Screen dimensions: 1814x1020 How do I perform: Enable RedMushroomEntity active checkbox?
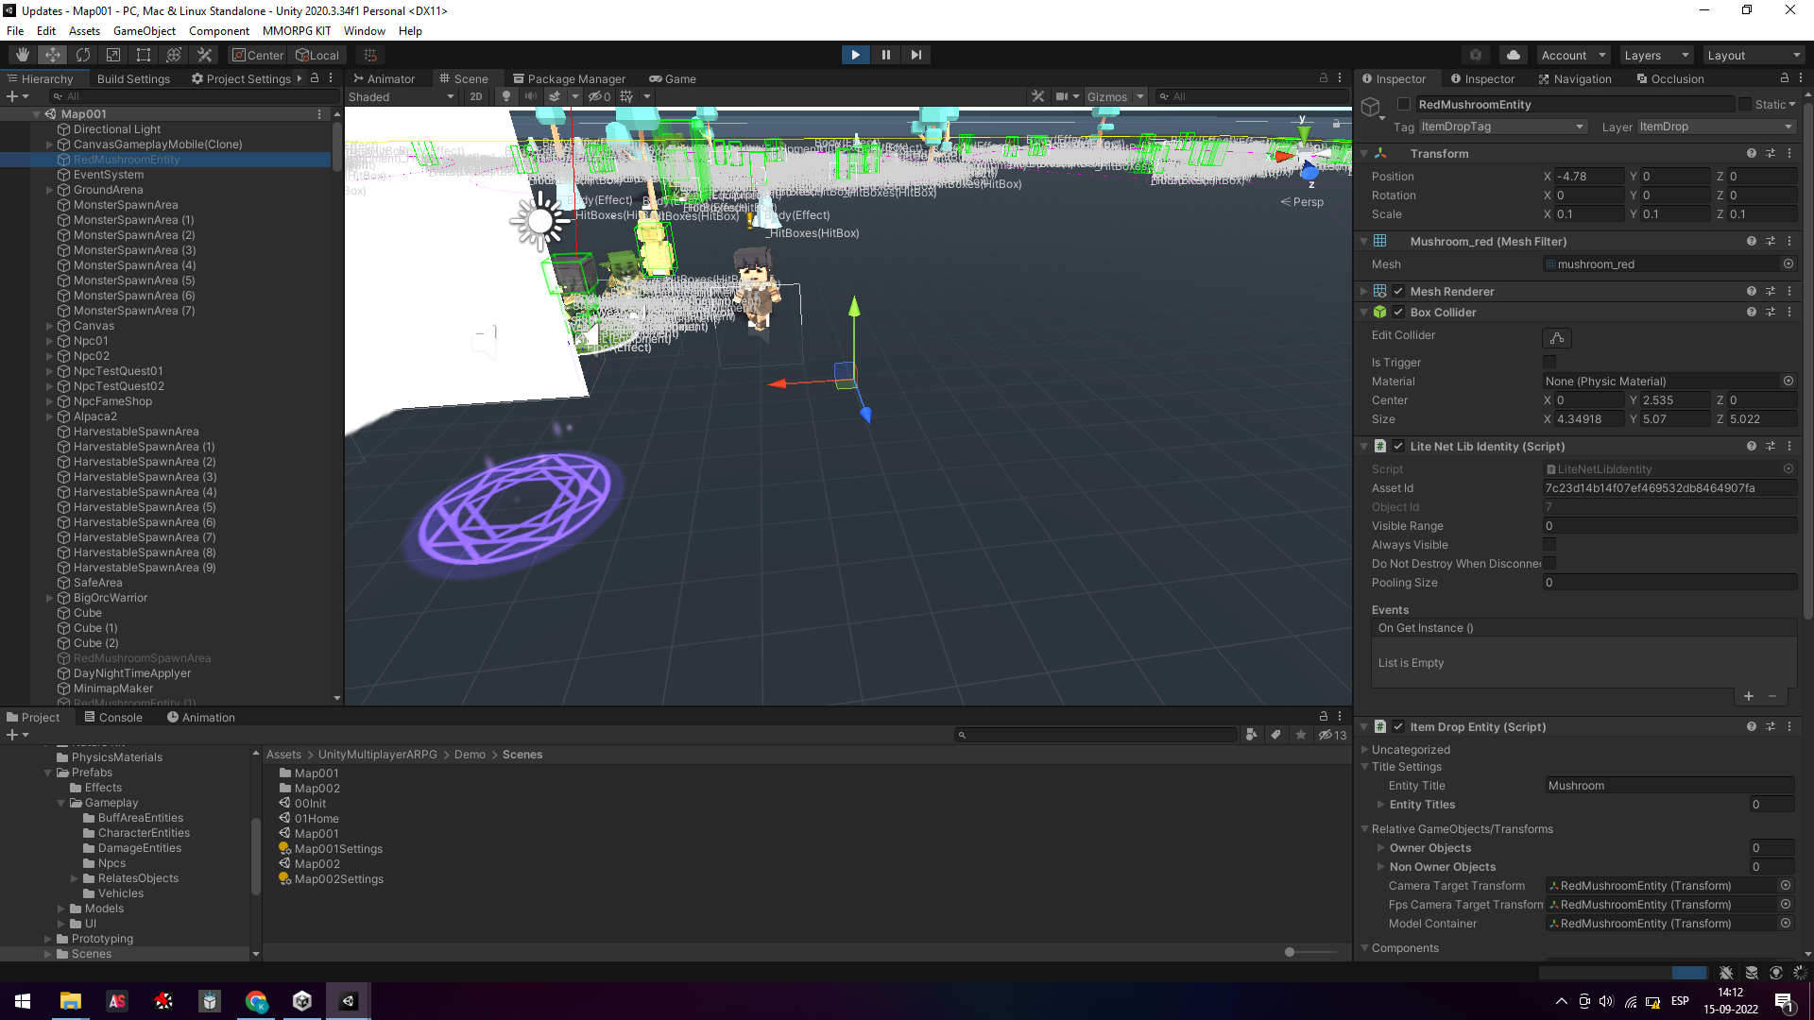pos(1404,105)
